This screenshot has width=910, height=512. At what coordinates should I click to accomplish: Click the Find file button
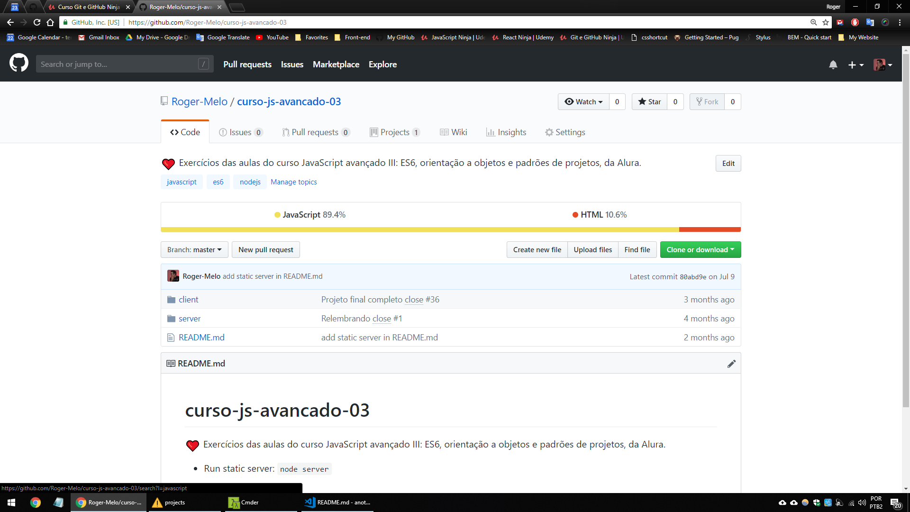tap(637, 250)
